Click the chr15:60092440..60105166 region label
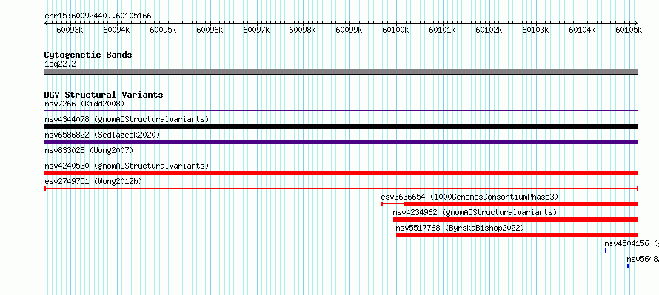The image size is (659, 295). coord(98,16)
